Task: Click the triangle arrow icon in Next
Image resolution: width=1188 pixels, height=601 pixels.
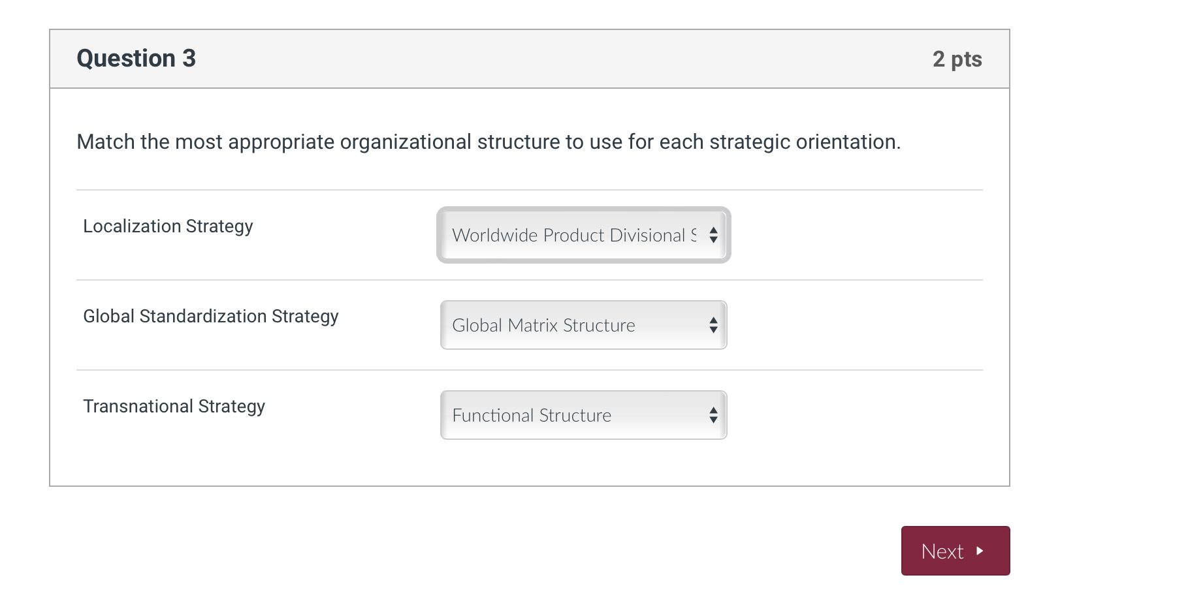Action: (980, 551)
